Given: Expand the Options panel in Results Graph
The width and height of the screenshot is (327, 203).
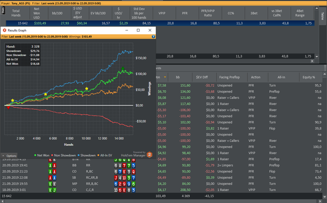Looking at the screenshot, I should tap(9, 156).
